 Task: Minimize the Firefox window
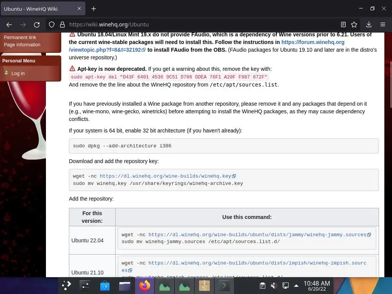[361, 8]
